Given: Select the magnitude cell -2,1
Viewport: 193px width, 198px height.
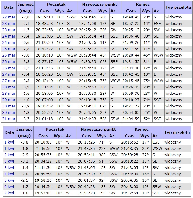Looking at the screenshot, I should pyautogui.click(x=25, y=24).
